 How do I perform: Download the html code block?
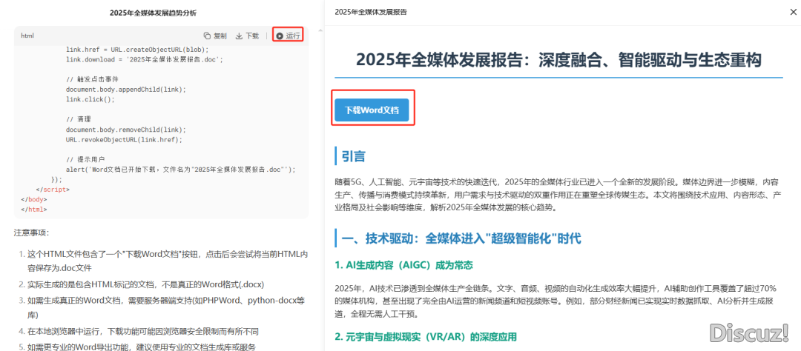(247, 36)
